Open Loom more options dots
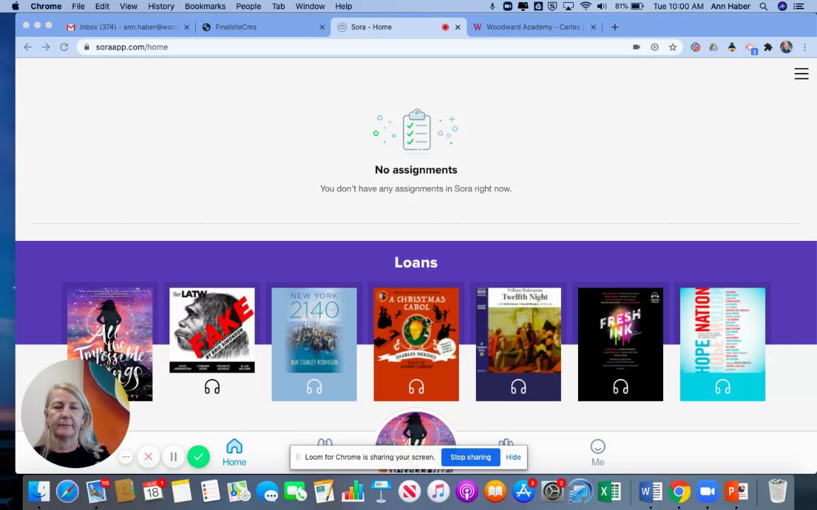This screenshot has height=510, width=817. (126, 456)
